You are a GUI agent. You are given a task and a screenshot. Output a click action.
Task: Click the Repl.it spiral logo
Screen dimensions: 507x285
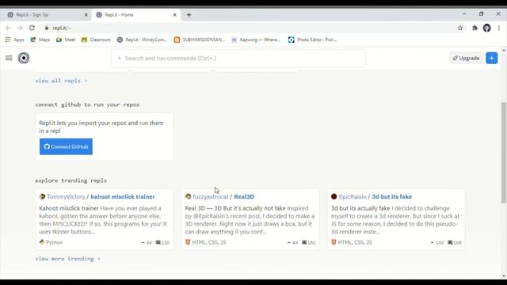pos(24,58)
